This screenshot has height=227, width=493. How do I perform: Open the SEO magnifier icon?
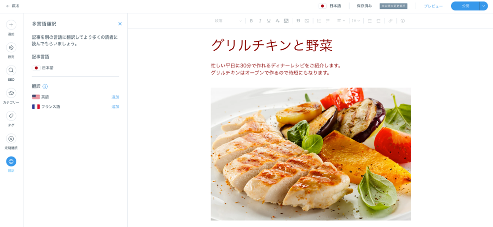[11, 70]
